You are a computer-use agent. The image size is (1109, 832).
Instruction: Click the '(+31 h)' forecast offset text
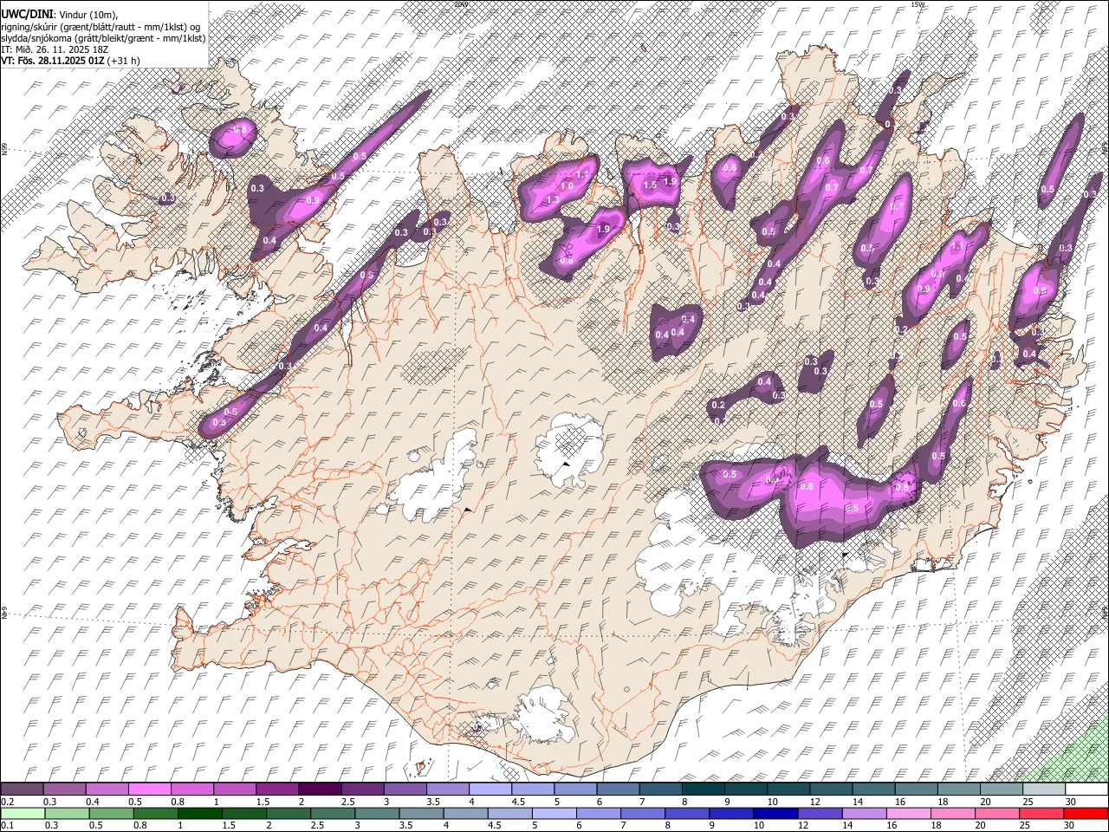pyautogui.click(x=124, y=61)
